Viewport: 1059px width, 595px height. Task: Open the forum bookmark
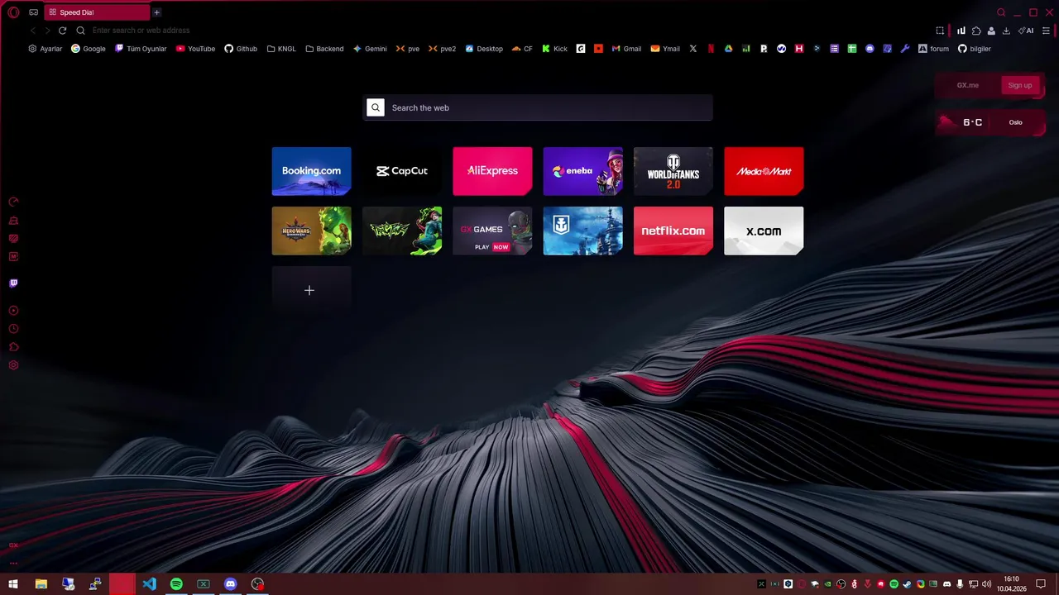pos(933,49)
